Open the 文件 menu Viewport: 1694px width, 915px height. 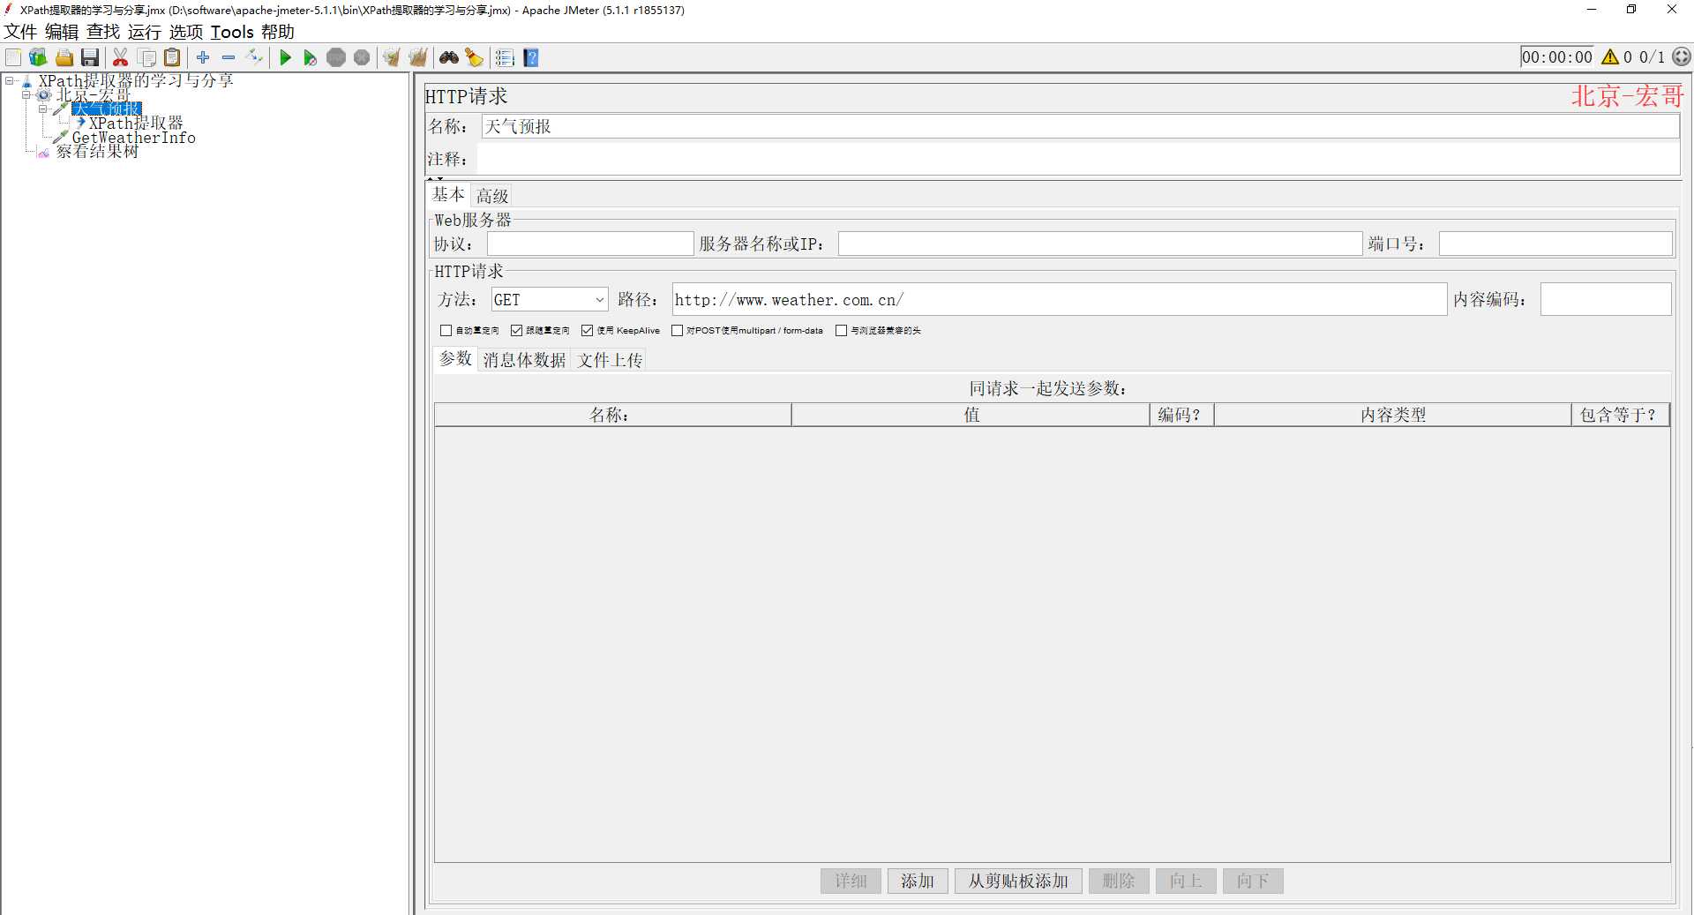click(20, 32)
